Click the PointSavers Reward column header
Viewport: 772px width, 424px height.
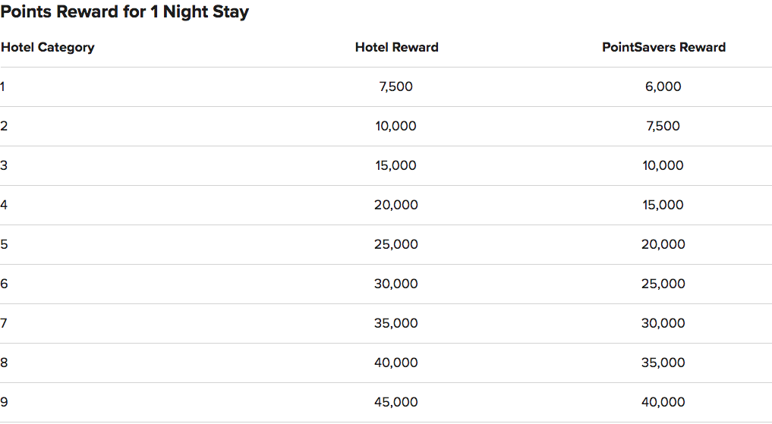tap(663, 47)
